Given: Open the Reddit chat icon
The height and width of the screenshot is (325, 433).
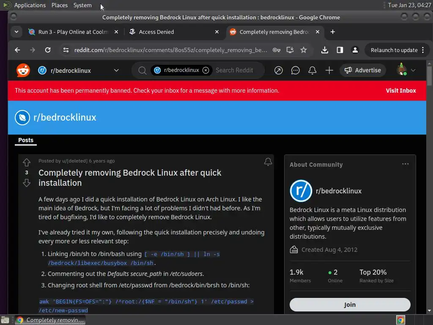Looking at the screenshot, I should 295,70.
